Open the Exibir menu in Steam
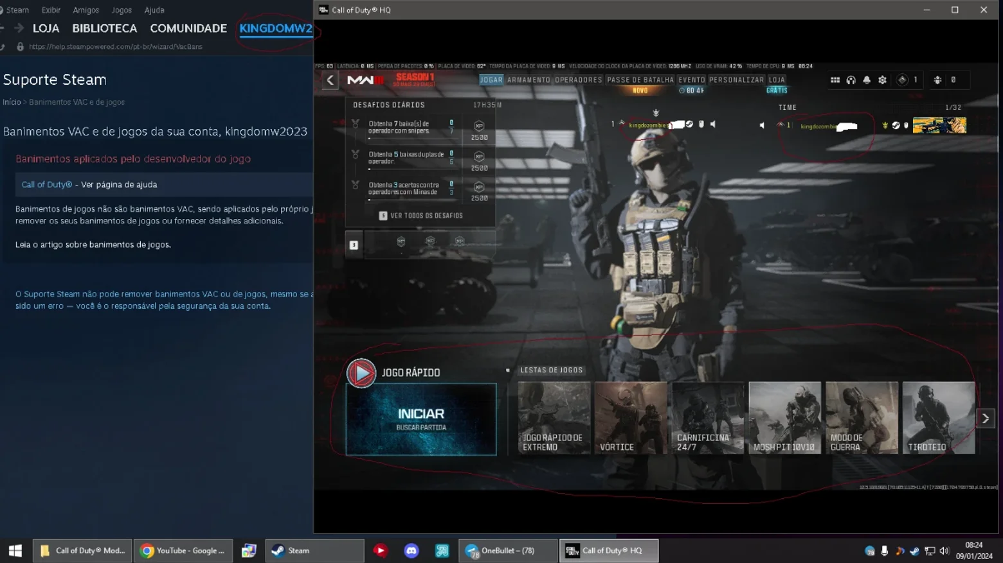1003x563 pixels. coord(51,10)
